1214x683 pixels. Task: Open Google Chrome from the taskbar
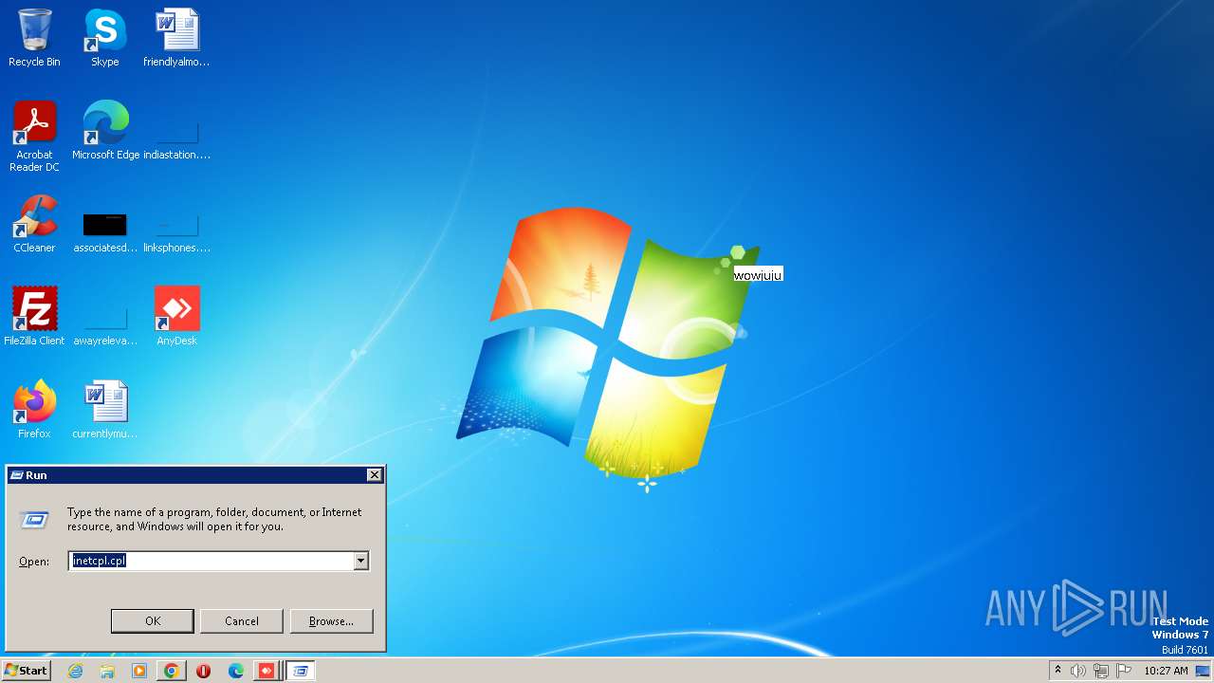pyautogui.click(x=171, y=671)
